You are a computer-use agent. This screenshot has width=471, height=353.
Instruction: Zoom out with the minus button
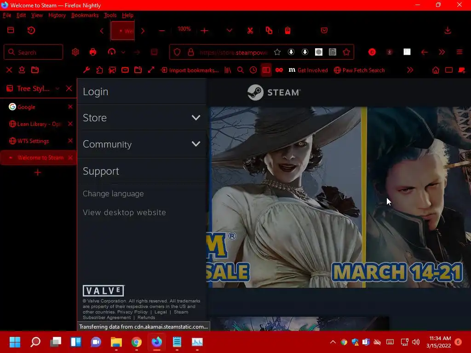click(x=162, y=31)
